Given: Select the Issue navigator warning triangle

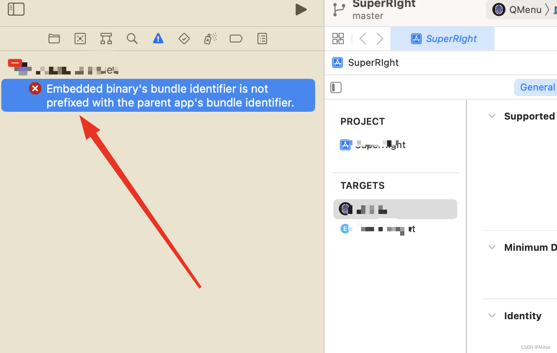Looking at the screenshot, I should coord(158,39).
